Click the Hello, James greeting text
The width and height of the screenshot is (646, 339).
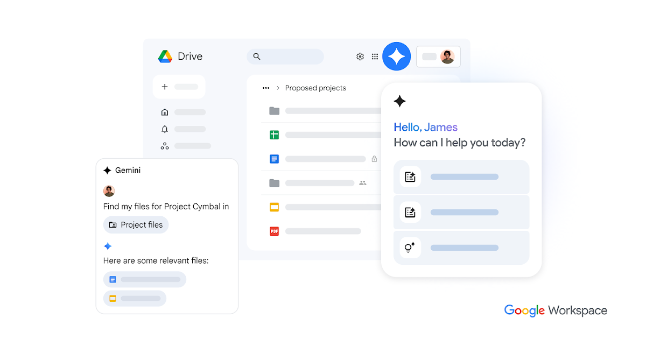pyautogui.click(x=425, y=127)
